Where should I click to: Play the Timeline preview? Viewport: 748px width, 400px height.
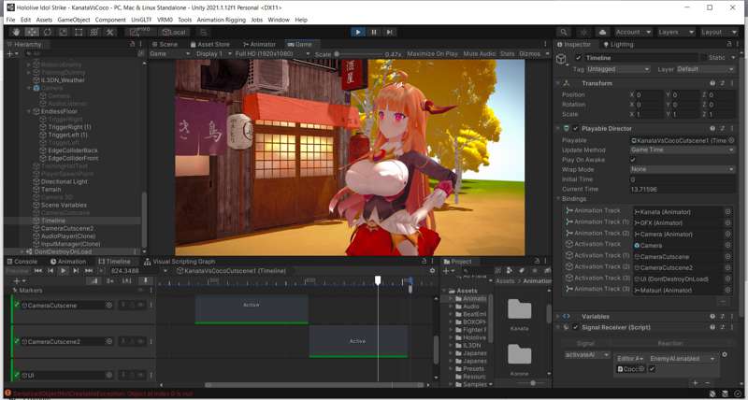(64, 271)
